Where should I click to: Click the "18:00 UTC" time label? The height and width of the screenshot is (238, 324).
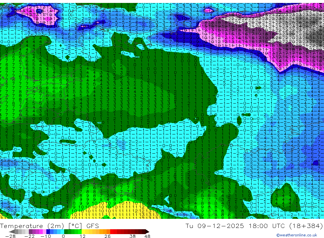point(267,226)
